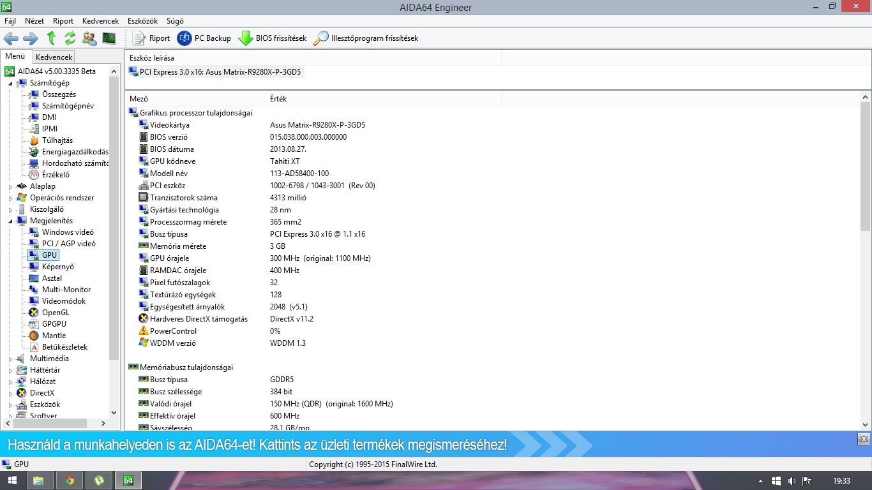This screenshot has height=490, width=872.
Task: Select Számítógépnév tree item
Action: [68, 106]
